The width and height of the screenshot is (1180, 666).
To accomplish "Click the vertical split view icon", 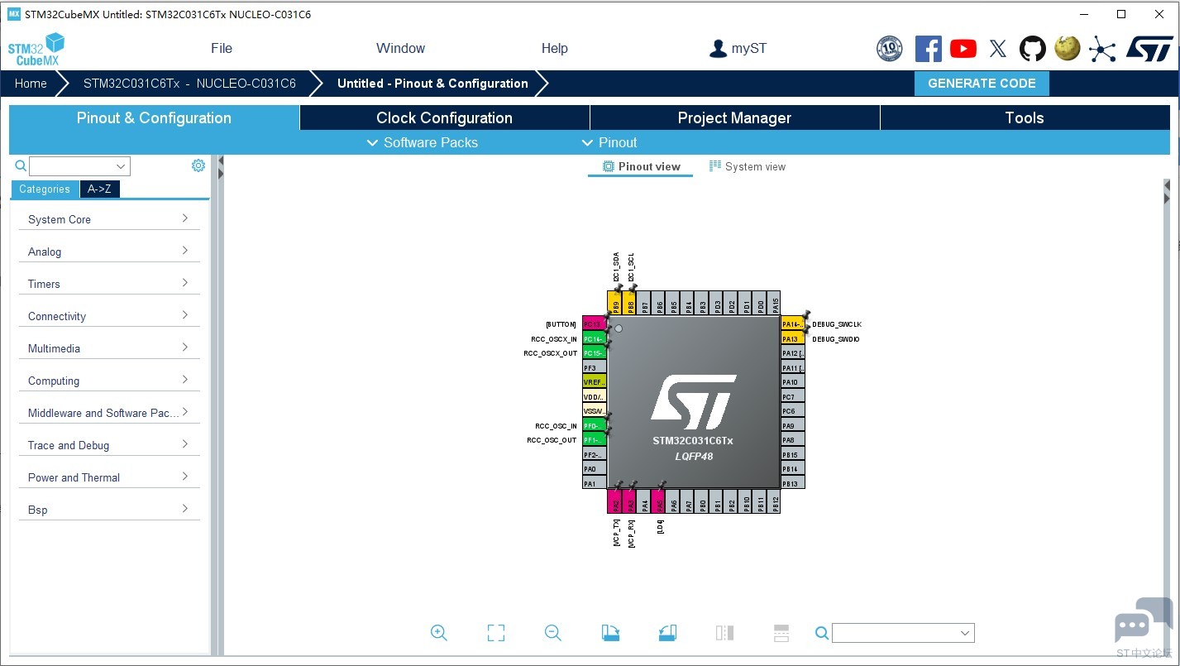I will coord(724,633).
